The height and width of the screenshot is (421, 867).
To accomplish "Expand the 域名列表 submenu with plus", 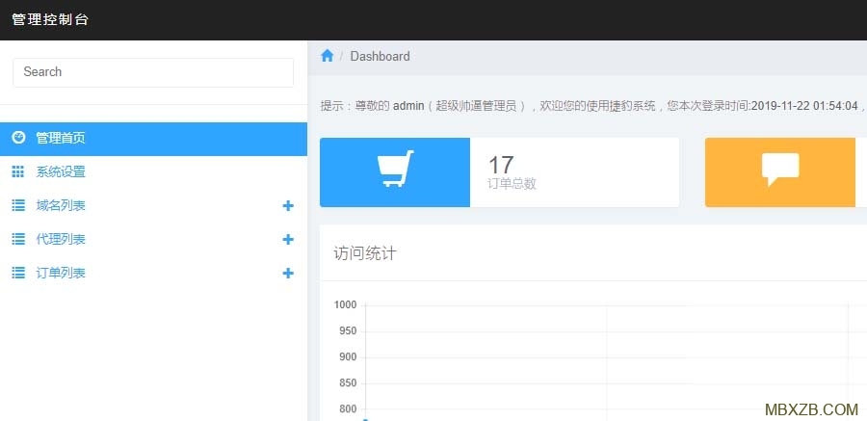I will (288, 206).
